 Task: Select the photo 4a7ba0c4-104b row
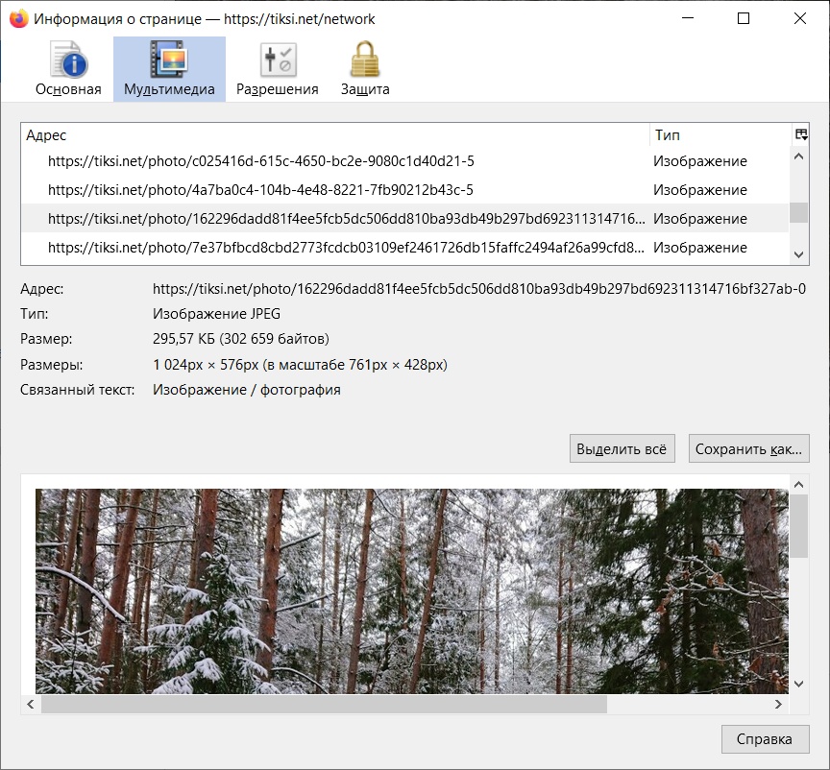point(260,190)
